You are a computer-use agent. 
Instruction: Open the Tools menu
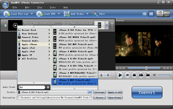click(x=53, y=7)
